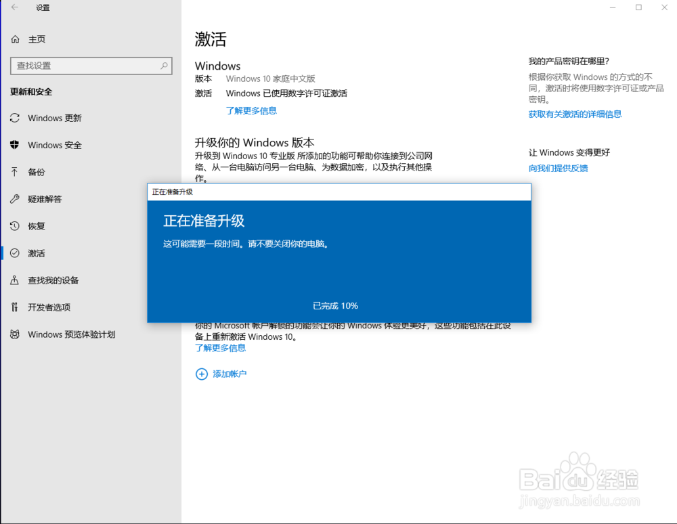Viewport: 677px width, 524px height.
Task: Click the 正在准备升级 dialog title bar
Action: (x=339, y=192)
